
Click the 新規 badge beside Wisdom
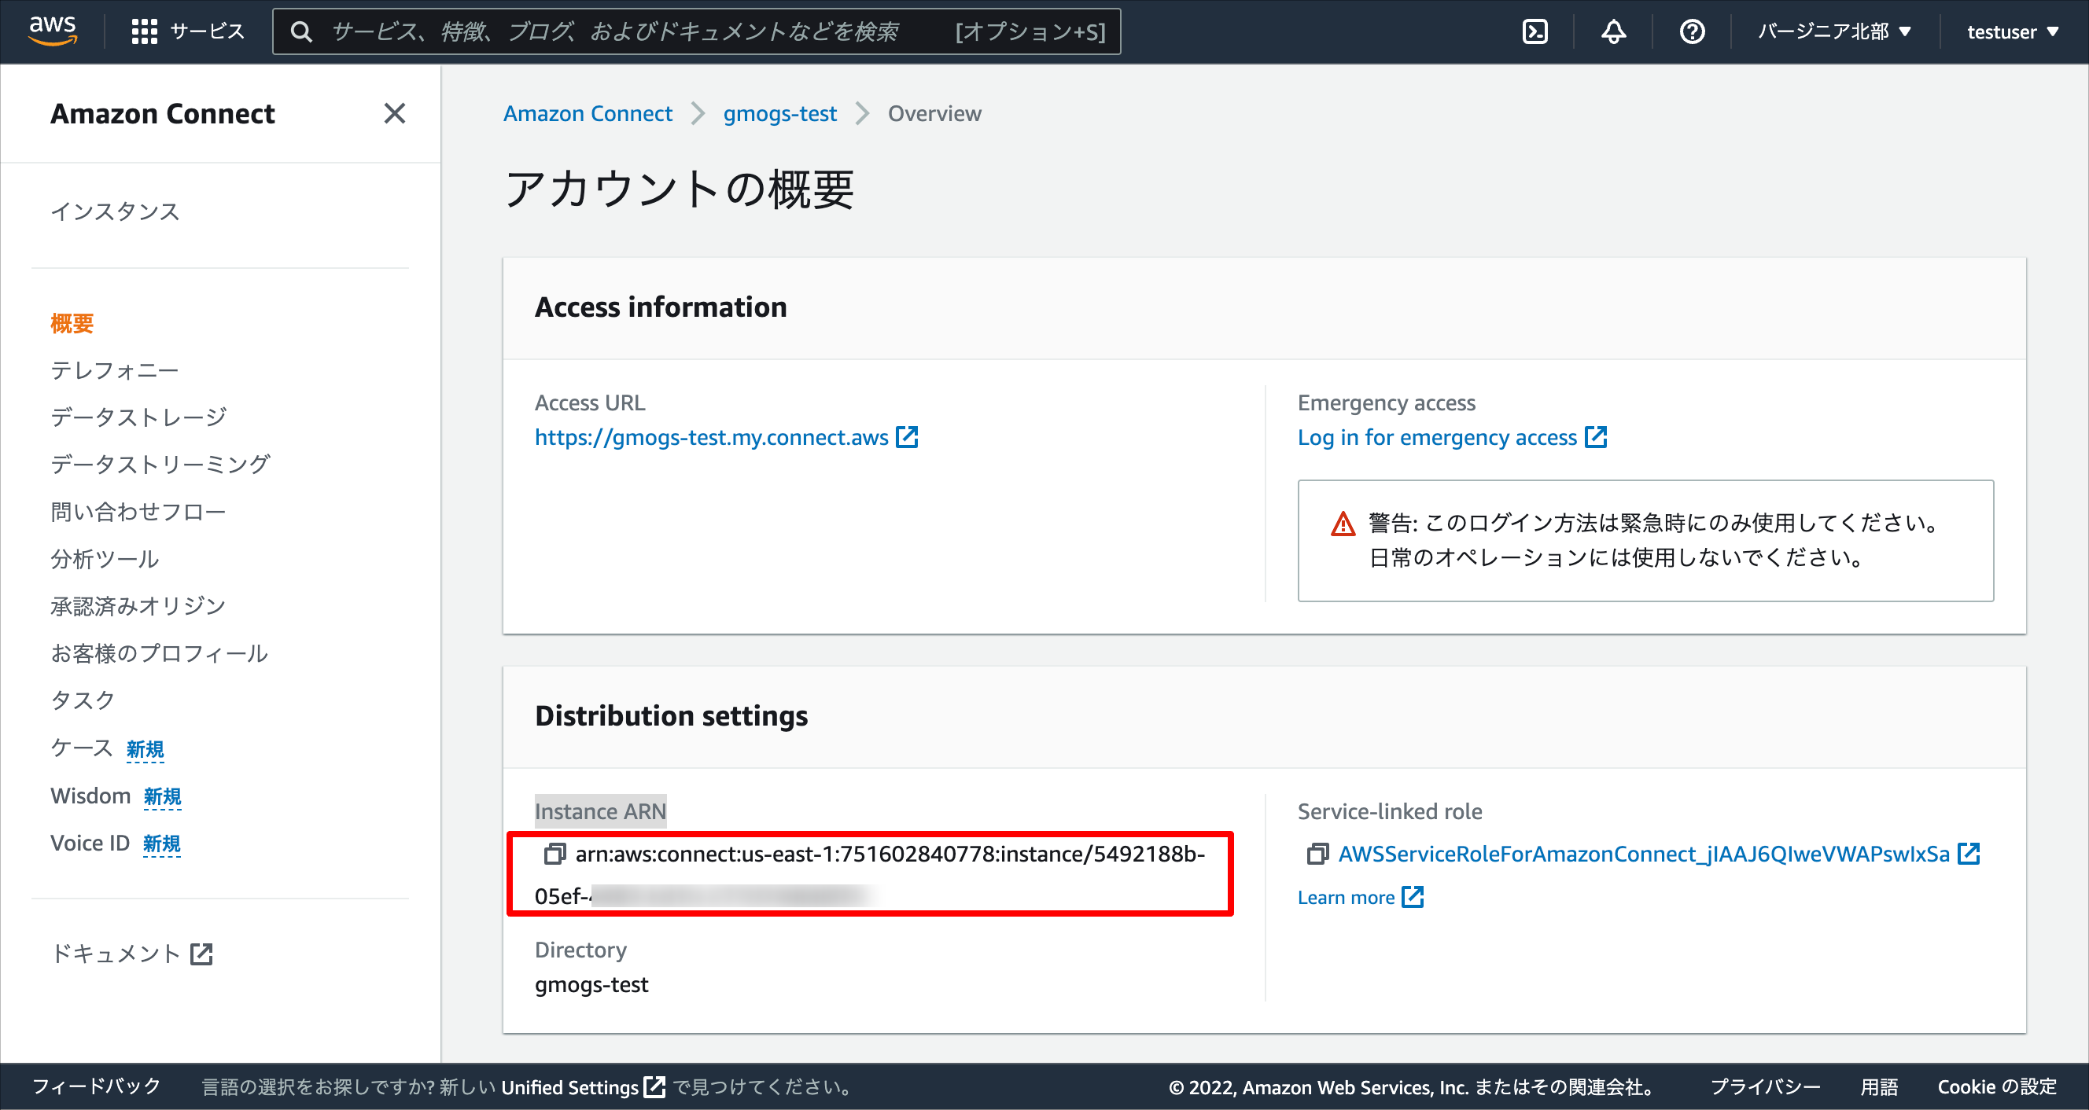tap(162, 797)
